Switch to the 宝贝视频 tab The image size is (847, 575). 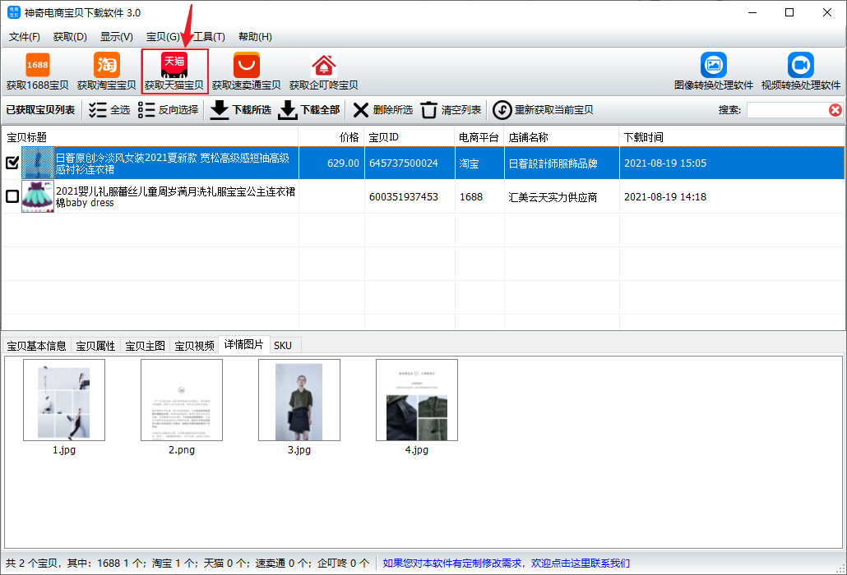(194, 346)
